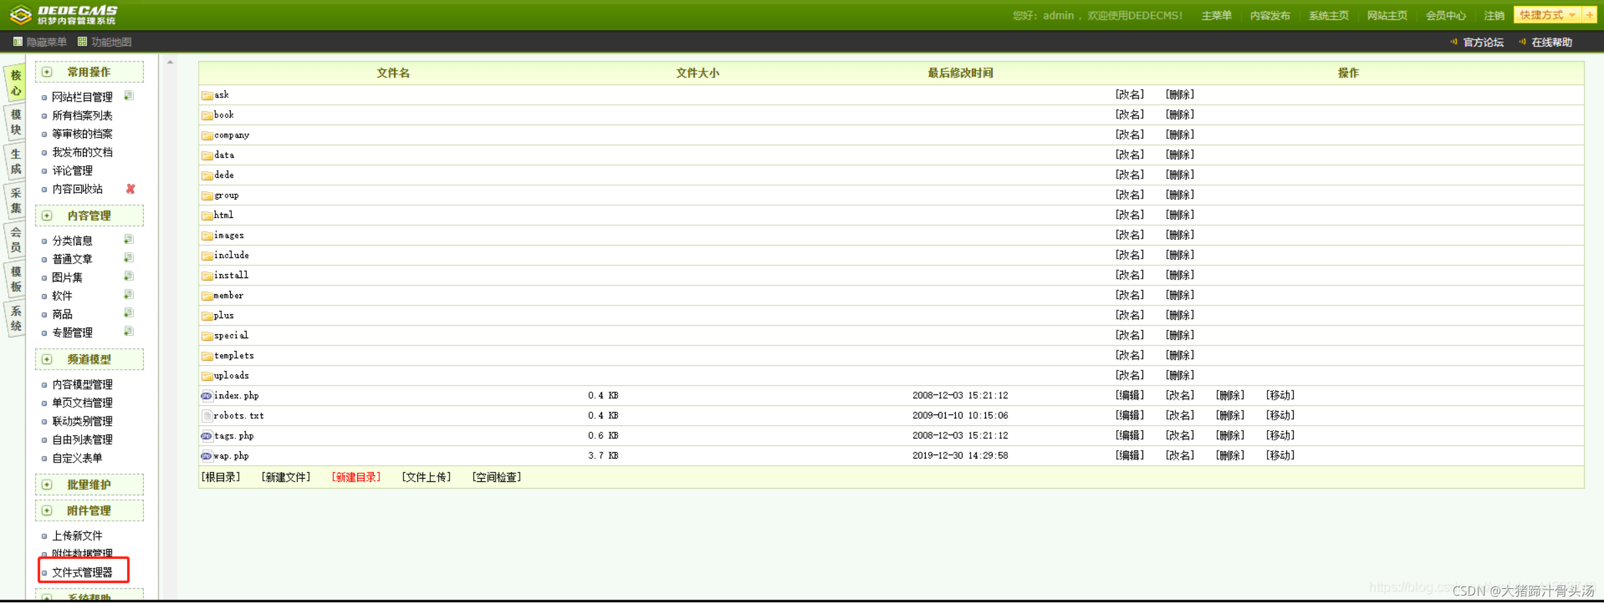
Task: Open 主菜单 in the top navigation
Action: (1216, 16)
